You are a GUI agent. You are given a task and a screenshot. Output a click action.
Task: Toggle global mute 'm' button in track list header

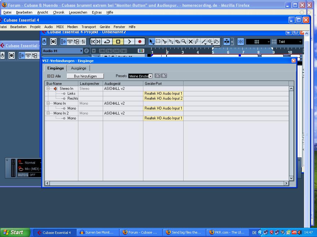point(102,51)
